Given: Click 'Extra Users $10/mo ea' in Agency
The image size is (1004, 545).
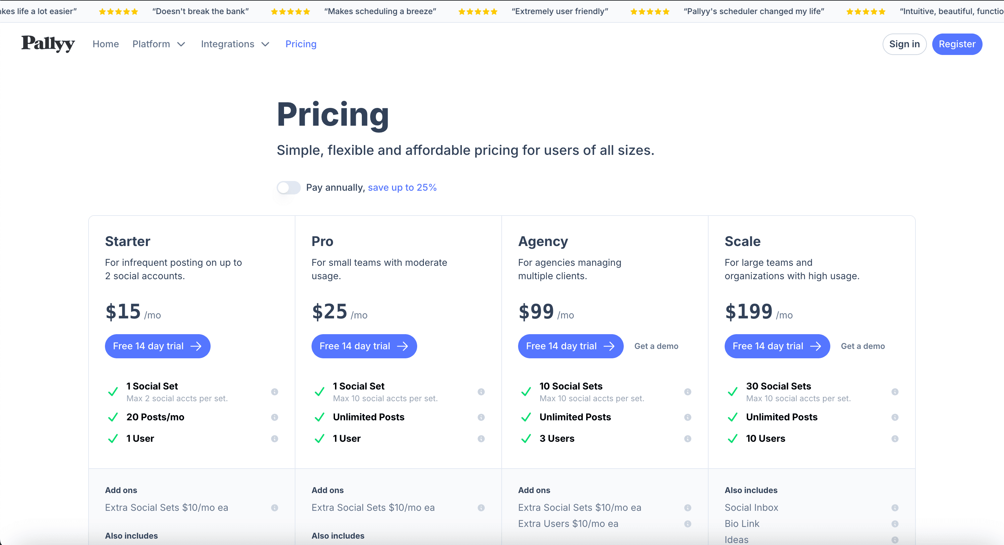Looking at the screenshot, I should coord(568,524).
